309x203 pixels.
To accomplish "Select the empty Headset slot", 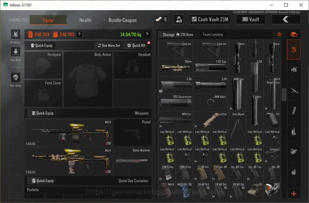I will coord(133,65).
